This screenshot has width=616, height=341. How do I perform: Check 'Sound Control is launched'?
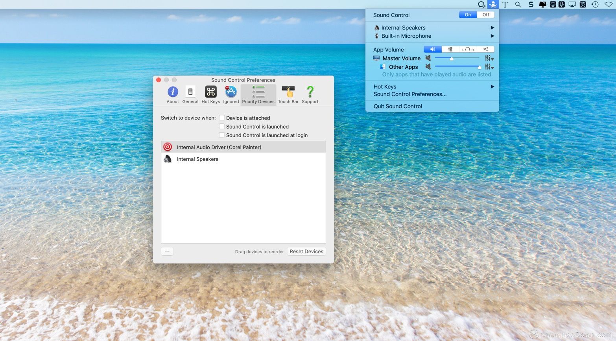point(222,126)
